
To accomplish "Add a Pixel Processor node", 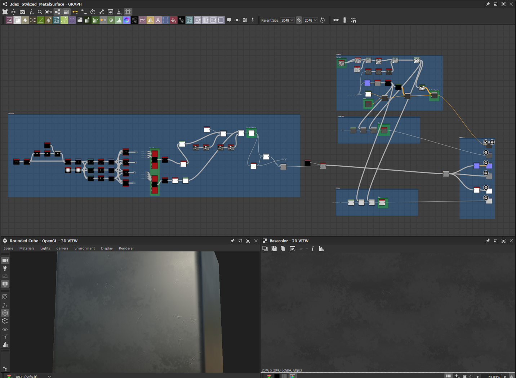I will (134, 20).
